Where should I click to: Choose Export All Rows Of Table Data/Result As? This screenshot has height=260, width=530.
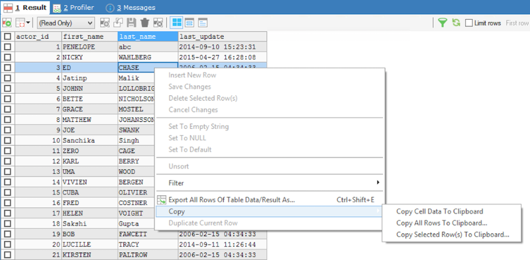coord(270,200)
